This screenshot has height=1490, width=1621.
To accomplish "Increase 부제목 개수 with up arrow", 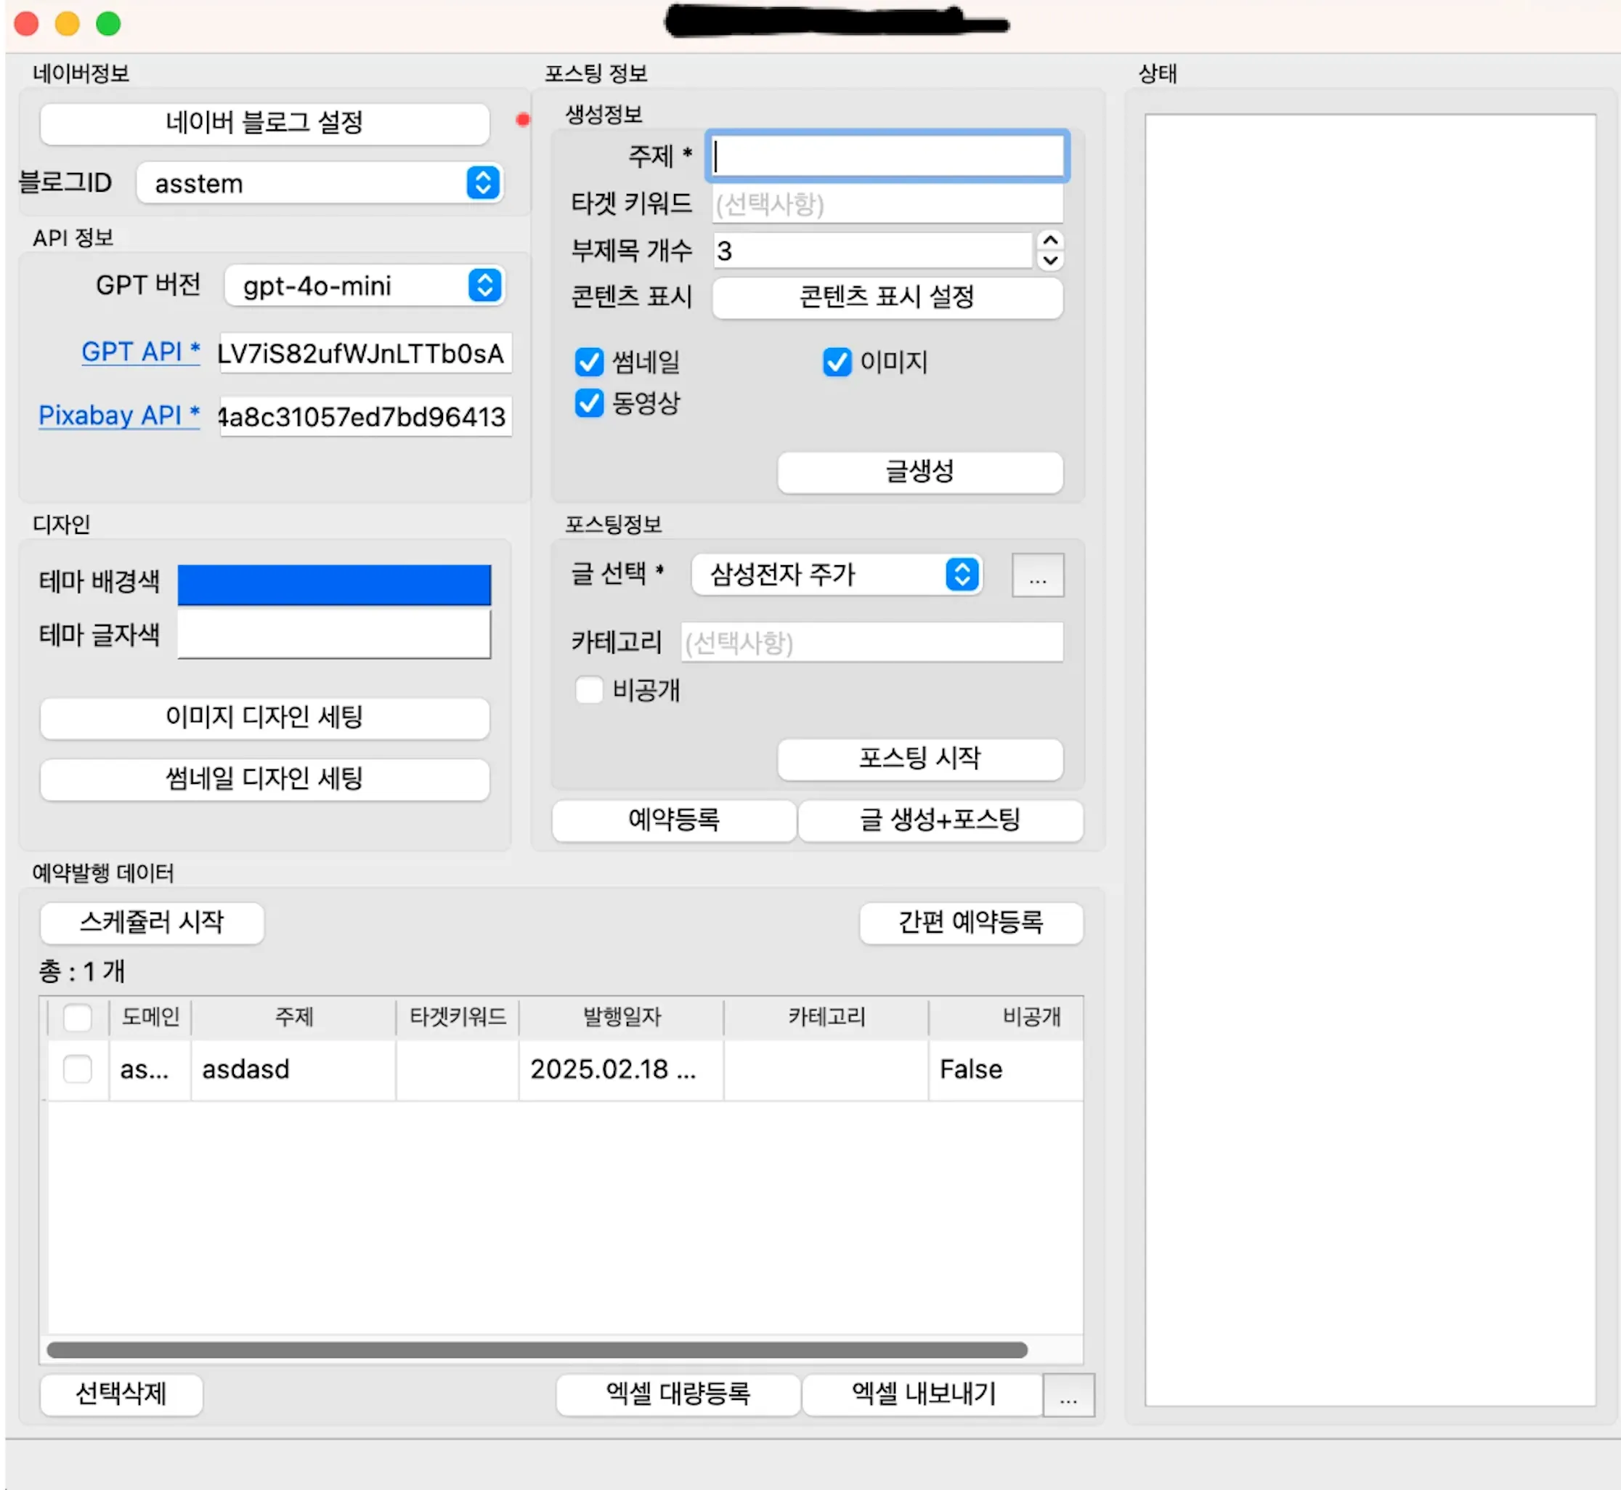I will [x=1049, y=240].
